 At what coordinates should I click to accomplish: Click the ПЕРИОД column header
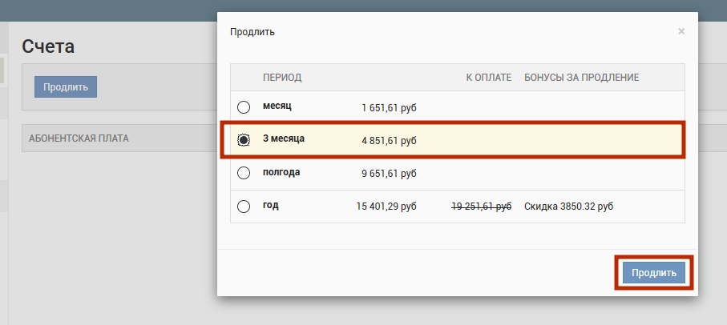coord(282,78)
